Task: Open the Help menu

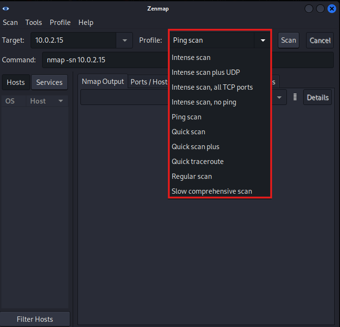Action: [86, 23]
